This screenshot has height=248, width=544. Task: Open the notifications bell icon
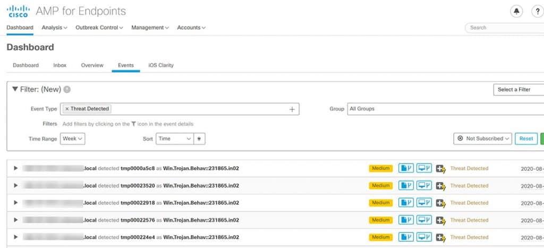coord(516,12)
